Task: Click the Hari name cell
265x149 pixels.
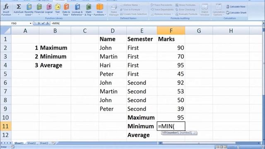Action: 113,65
